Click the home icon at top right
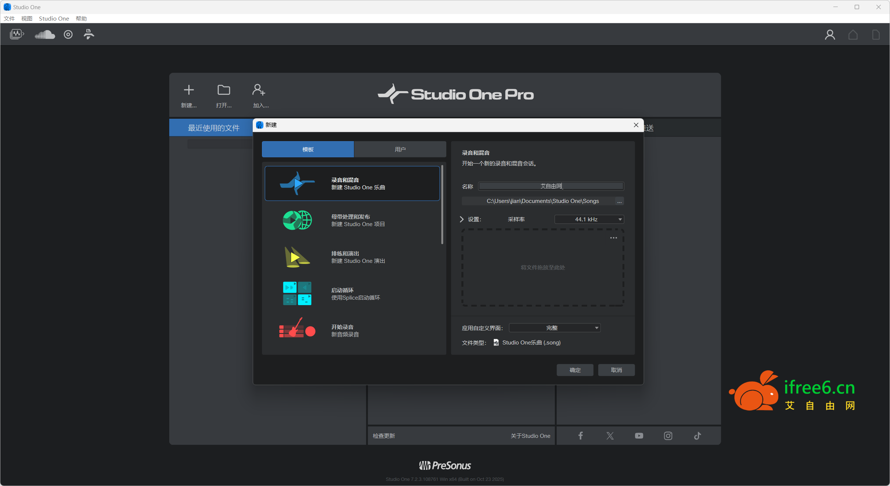Viewport: 890px width, 486px height. [853, 35]
